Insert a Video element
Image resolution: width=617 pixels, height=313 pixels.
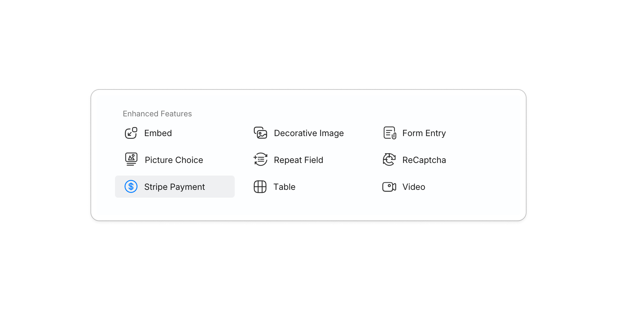(413, 186)
